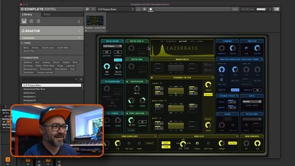Click the Mod Macros x2 knob

click(x=257, y=143)
